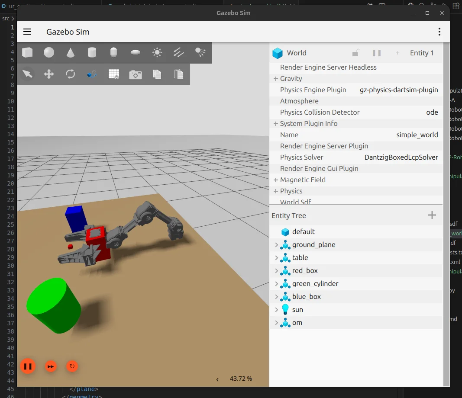Expand the Gravity property
This screenshot has width=462, height=398.
pyautogui.click(x=276, y=78)
